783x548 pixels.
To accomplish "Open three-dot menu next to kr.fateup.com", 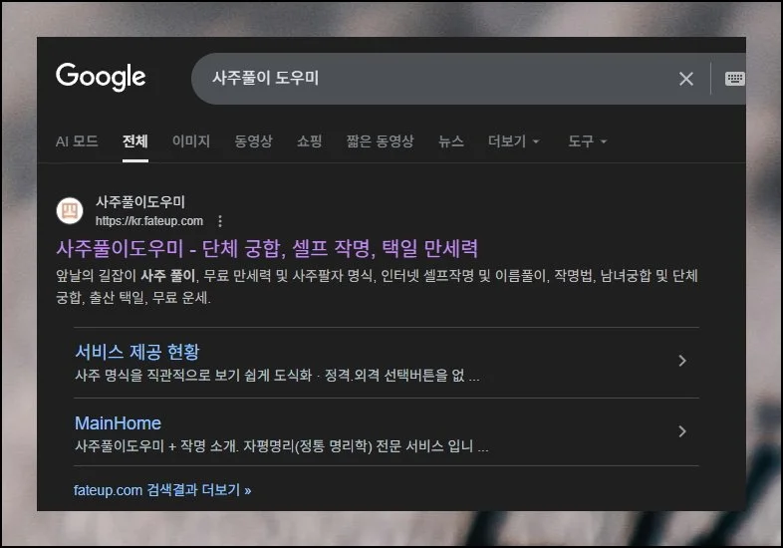I will [220, 221].
